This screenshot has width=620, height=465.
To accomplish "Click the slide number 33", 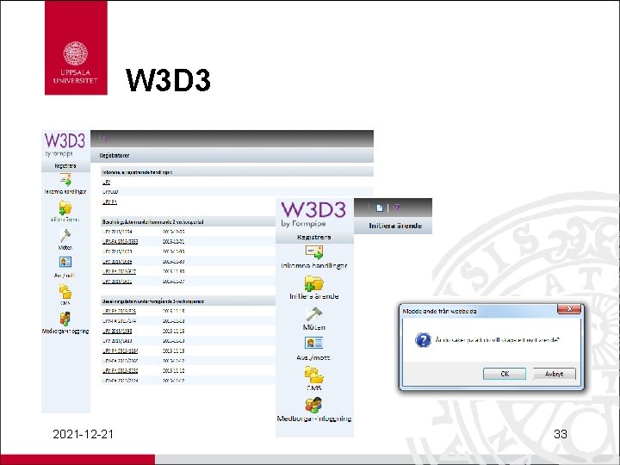I will click(561, 434).
